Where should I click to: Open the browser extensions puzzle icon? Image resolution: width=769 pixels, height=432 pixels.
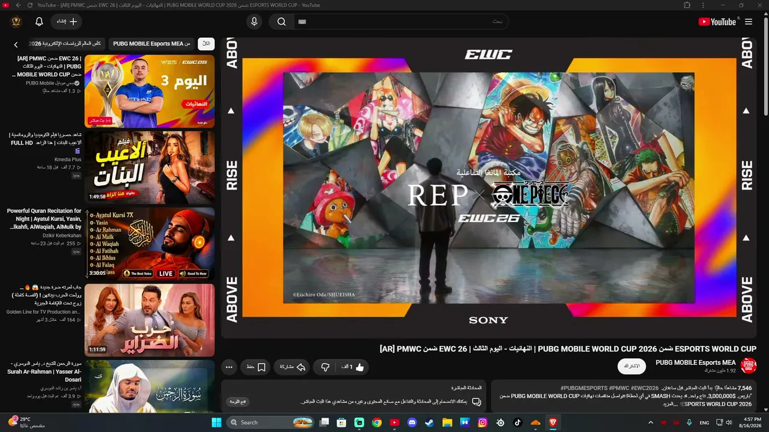[x=687, y=5]
